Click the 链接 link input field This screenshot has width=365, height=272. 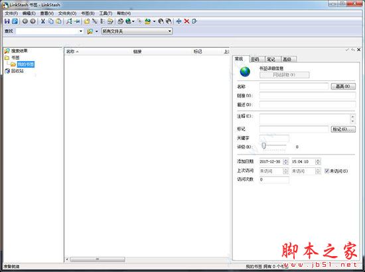tap(307, 96)
